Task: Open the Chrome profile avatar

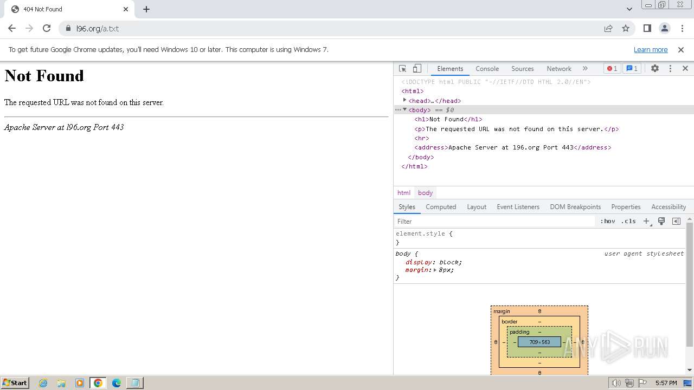Action: 664,28
